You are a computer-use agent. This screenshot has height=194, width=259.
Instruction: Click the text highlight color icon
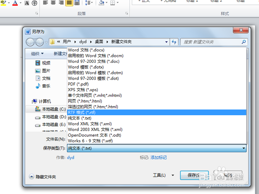pos(3,3)
